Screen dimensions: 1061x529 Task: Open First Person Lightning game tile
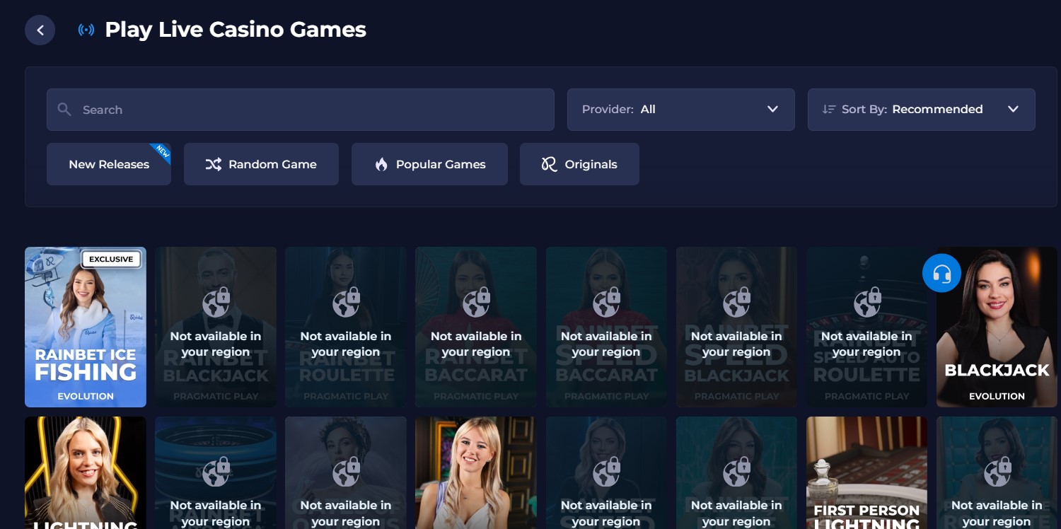click(x=866, y=472)
